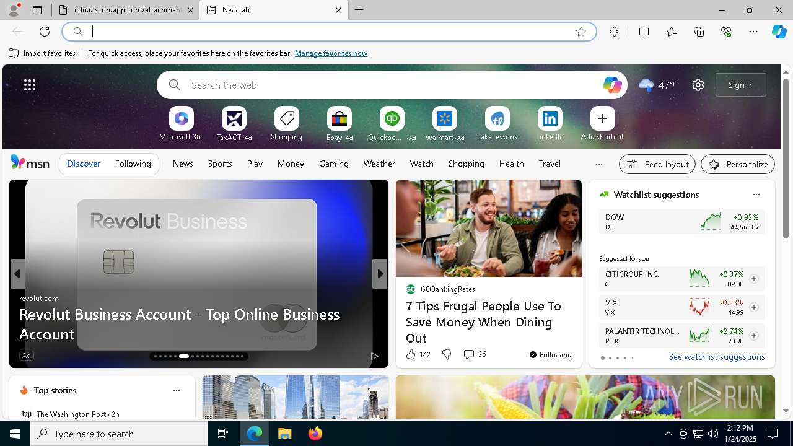The height and width of the screenshot is (446, 793).
Task: Open the MSN app launcher grid
Action: click(x=30, y=85)
